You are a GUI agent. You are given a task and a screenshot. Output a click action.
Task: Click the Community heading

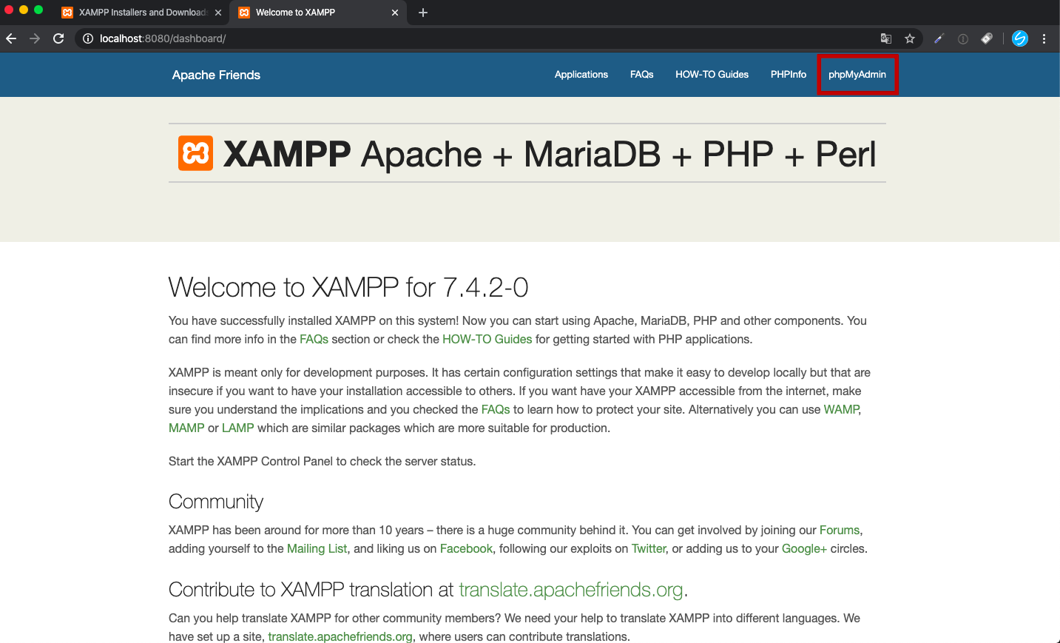point(216,502)
